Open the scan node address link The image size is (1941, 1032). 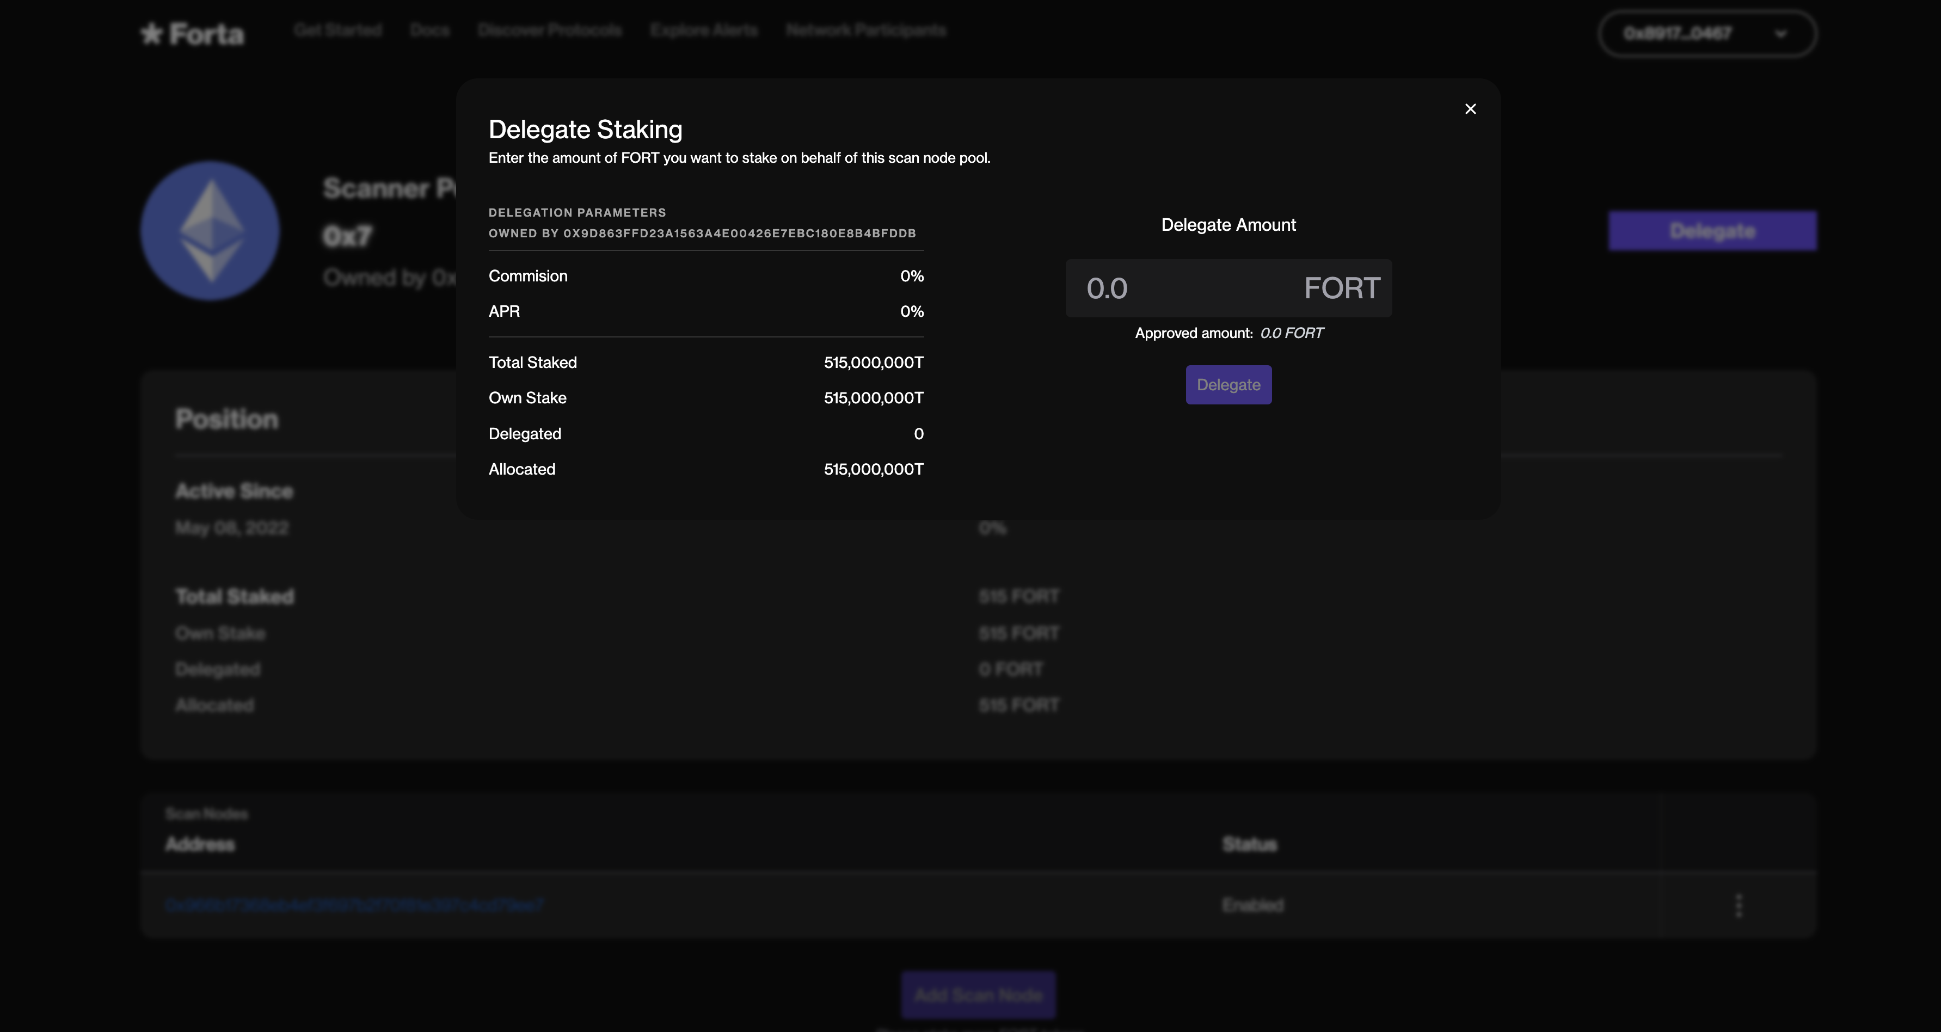354,905
